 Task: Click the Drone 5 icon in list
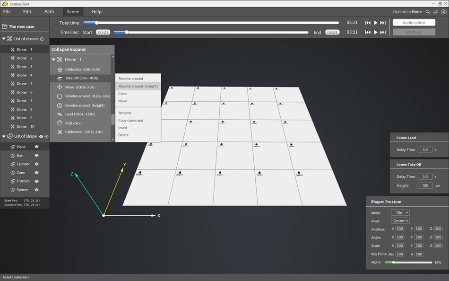(x=12, y=84)
